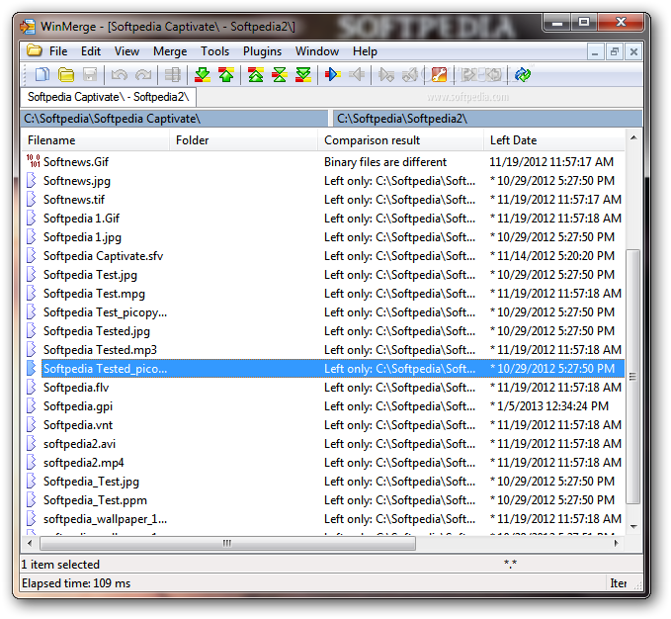
Task: Click Copy Right and Advance icon
Action: click(x=386, y=75)
